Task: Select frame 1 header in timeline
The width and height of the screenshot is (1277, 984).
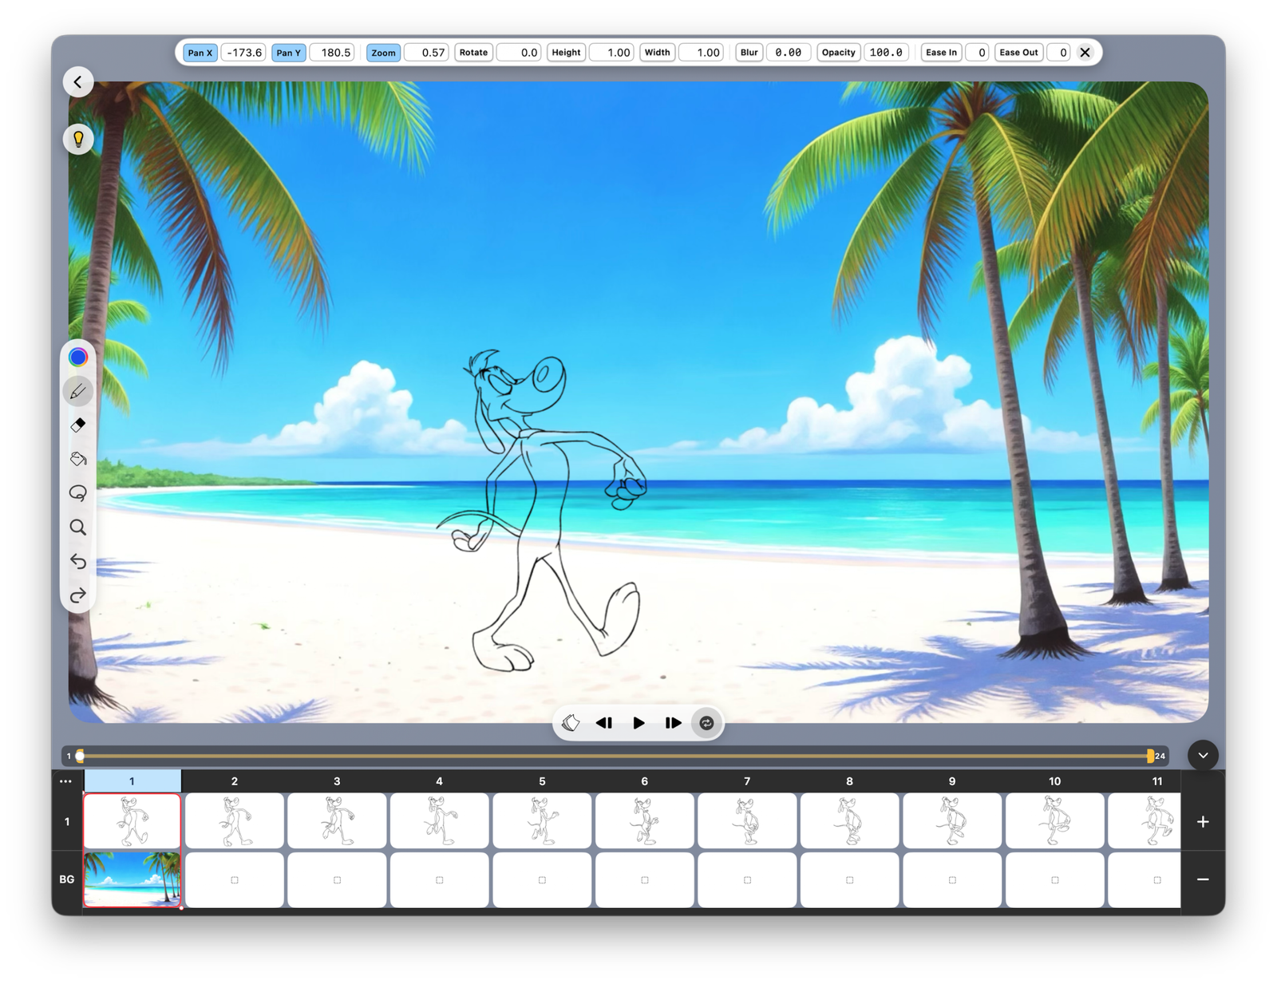Action: [x=132, y=781]
